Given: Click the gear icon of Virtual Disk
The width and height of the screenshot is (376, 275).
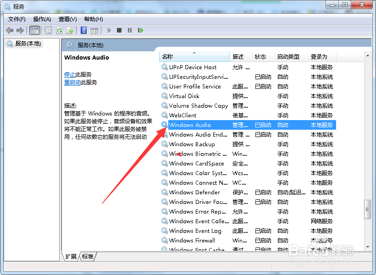Looking at the screenshot, I should click(164, 96).
